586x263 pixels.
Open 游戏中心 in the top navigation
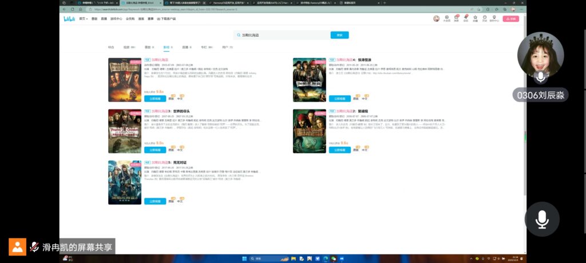pyautogui.click(x=116, y=19)
